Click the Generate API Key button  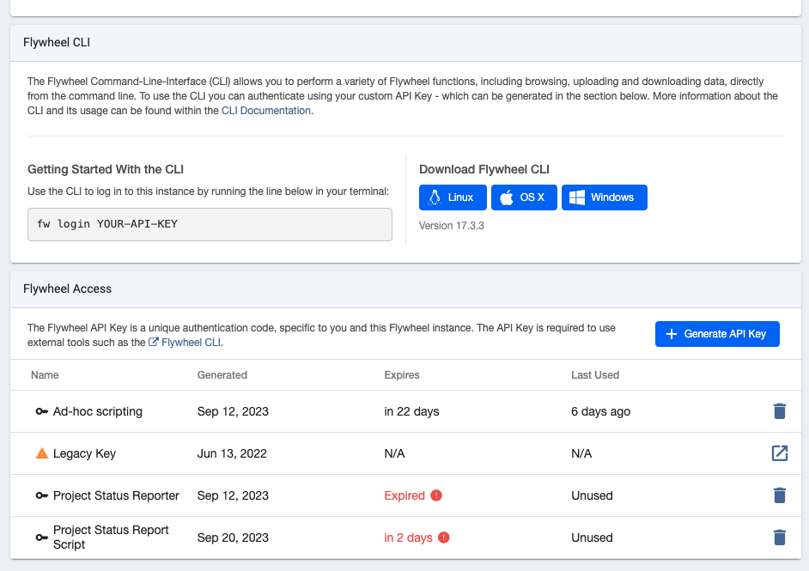717,333
